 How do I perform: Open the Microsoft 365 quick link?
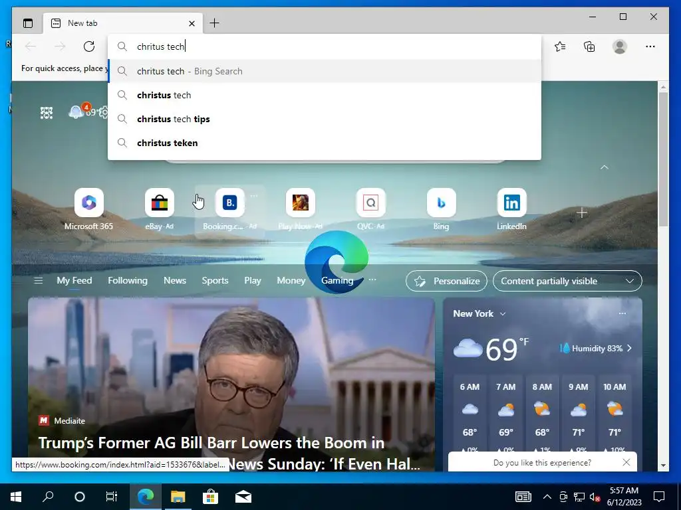[x=88, y=209]
